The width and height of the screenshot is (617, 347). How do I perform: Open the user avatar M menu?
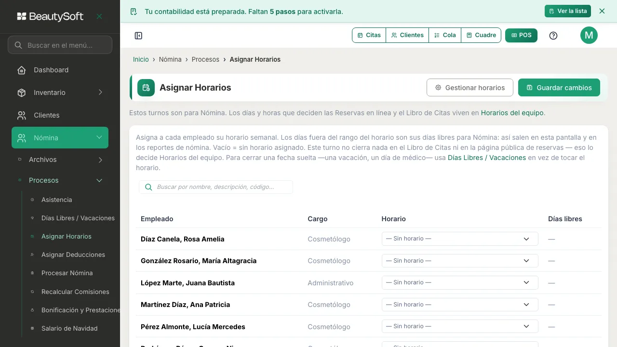point(589,35)
